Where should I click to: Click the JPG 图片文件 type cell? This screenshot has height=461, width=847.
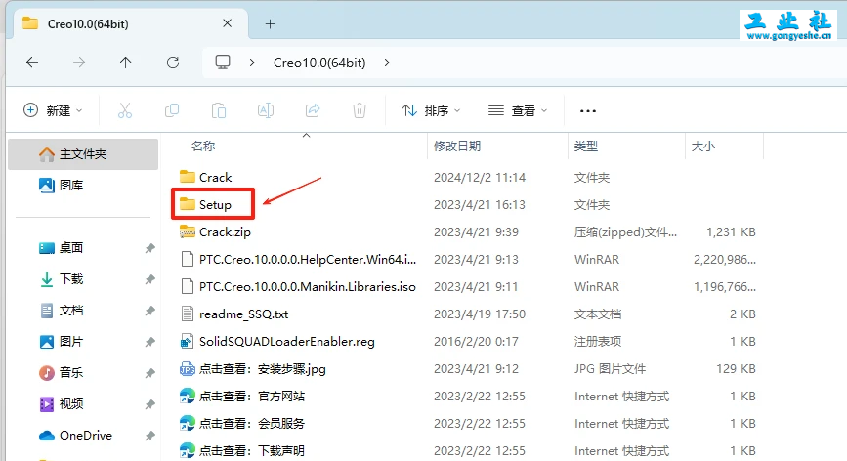[x=610, y=368]
